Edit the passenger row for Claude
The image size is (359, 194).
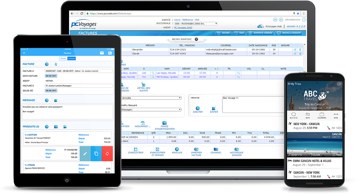295,54
